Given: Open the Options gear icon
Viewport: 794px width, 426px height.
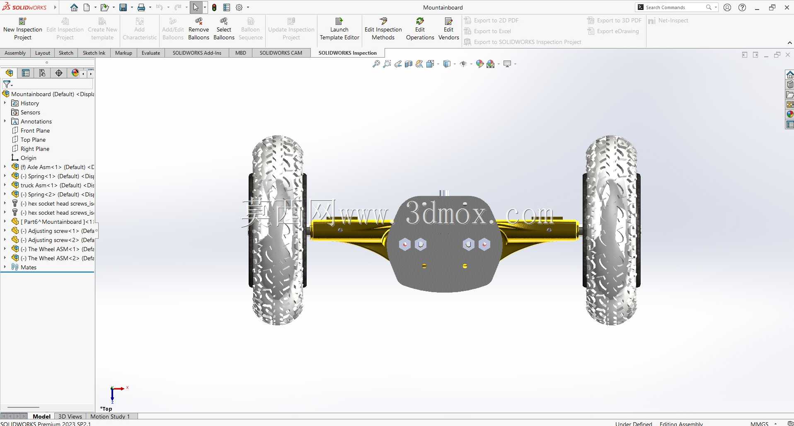Looking at the screenshot, I should [239, 7].
